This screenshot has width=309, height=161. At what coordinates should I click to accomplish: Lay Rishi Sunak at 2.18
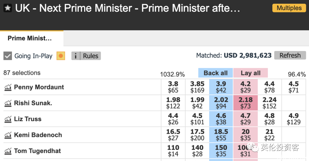(245, 103)
